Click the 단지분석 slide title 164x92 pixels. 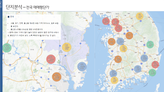coord(14,7)
